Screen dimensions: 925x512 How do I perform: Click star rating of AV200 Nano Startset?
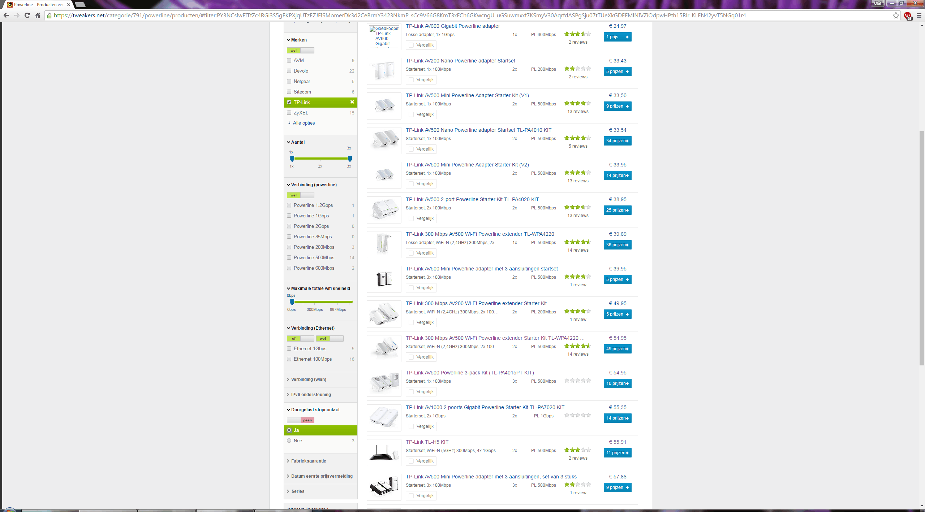pyautogui.click(x=578, y=69)
